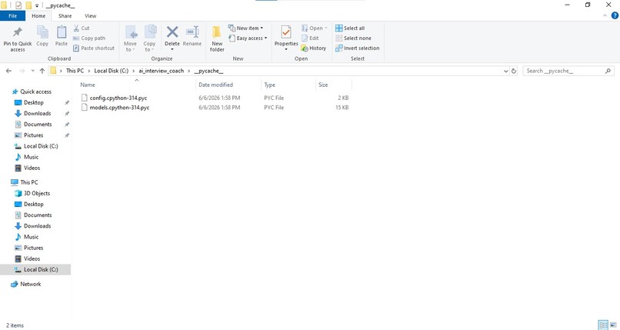620x330 pixels.
Task: Open the Delete options arrow
Action: 172,49
